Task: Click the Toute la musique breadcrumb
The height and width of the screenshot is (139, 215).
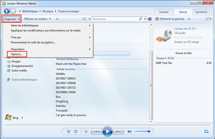Action: [x=68, y=11]
